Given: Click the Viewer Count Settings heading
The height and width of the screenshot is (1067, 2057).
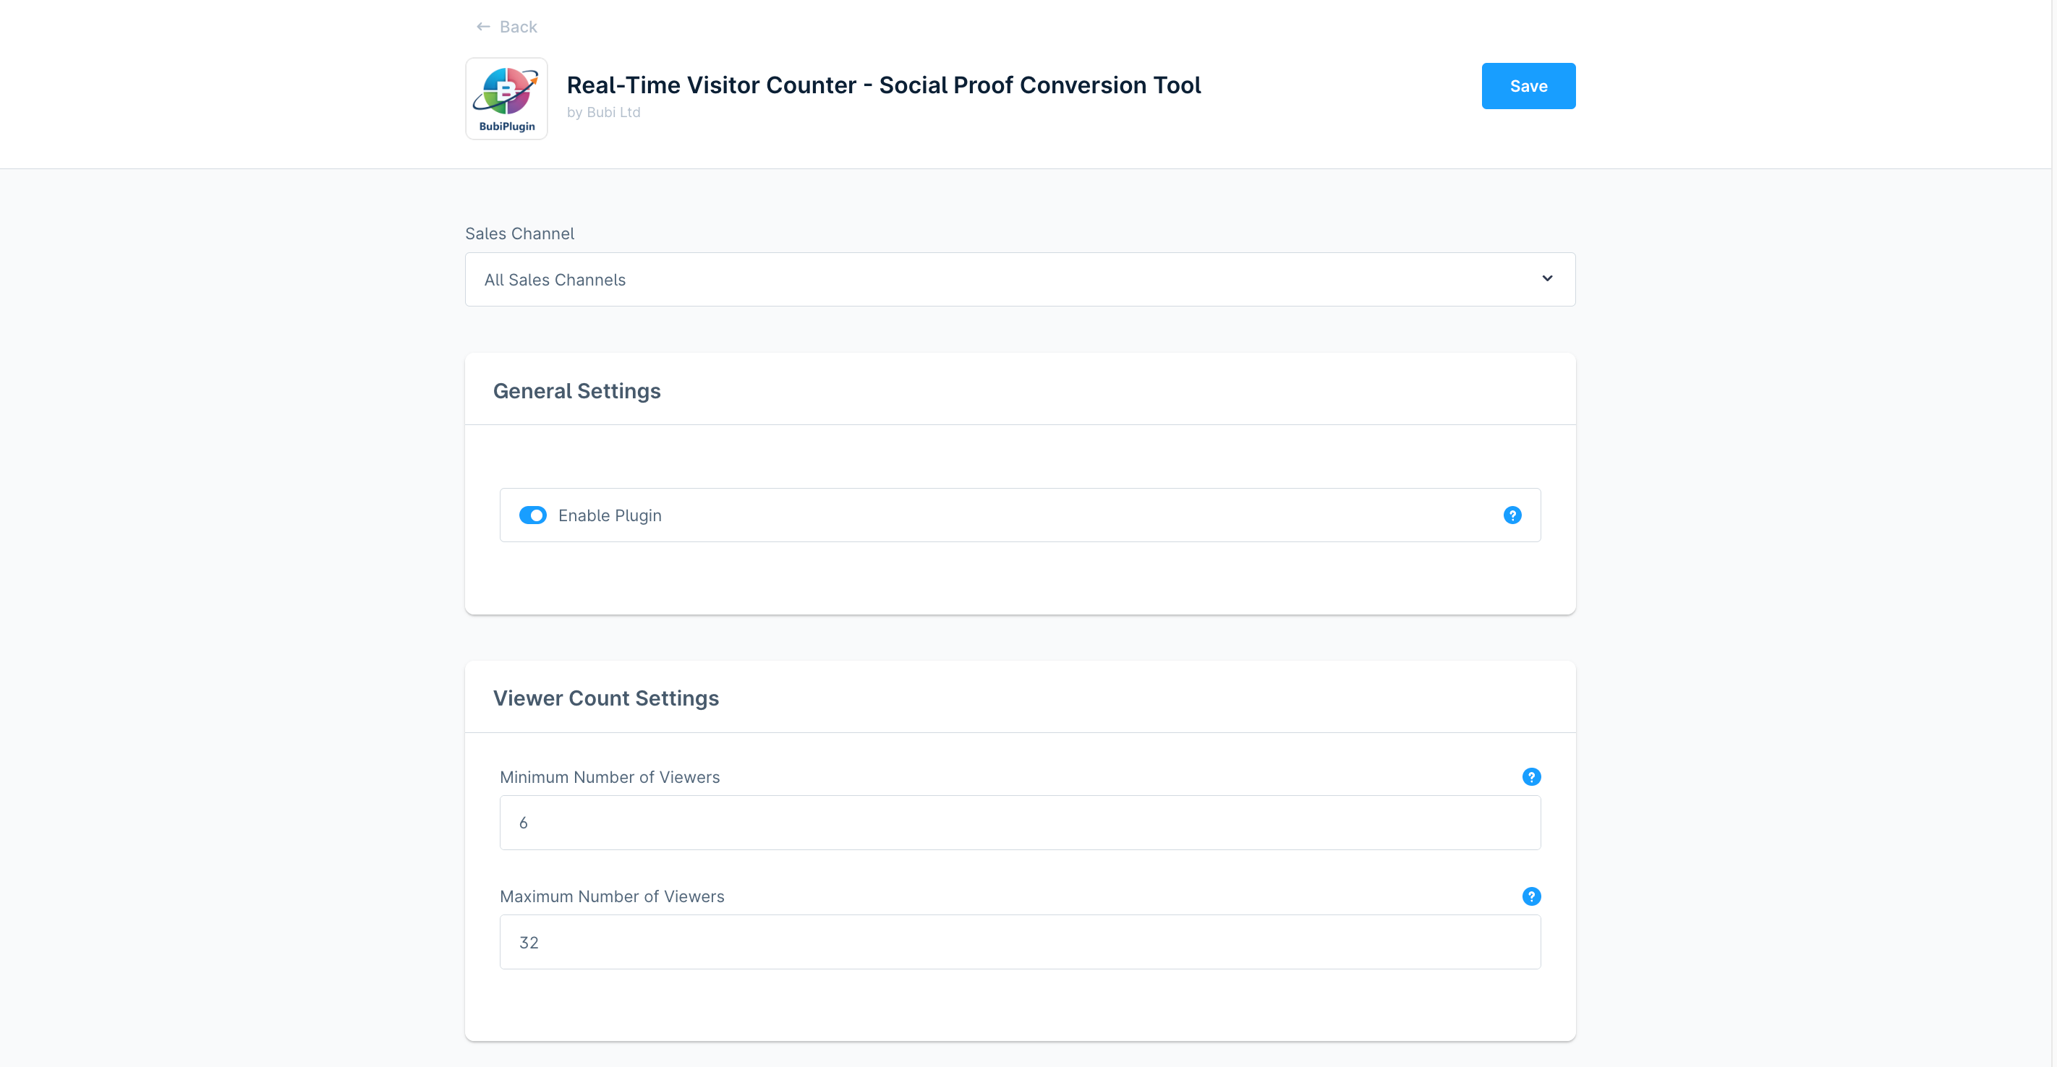Looking at the screenshot, I should 605,698.
